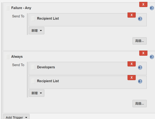The image size is (155, 119).
Task: Click 高级 button in Always section
Action: 140,104
